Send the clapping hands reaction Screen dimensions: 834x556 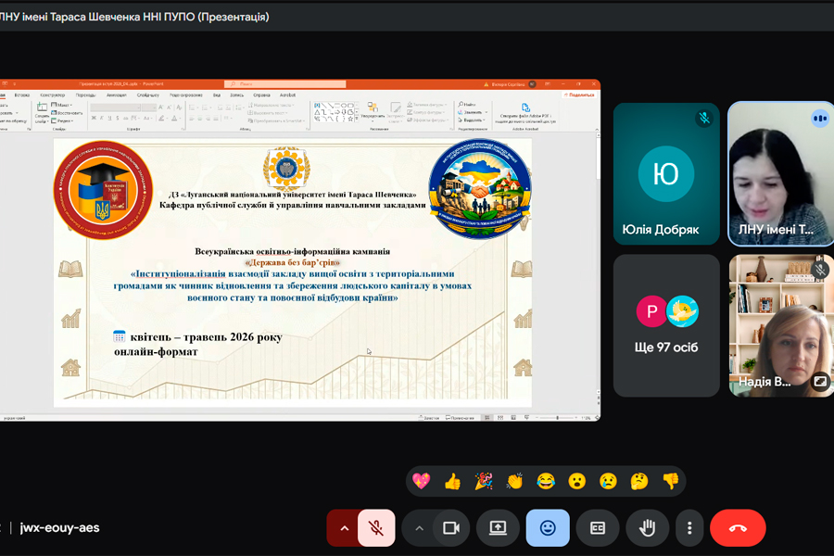coord(514,481)
